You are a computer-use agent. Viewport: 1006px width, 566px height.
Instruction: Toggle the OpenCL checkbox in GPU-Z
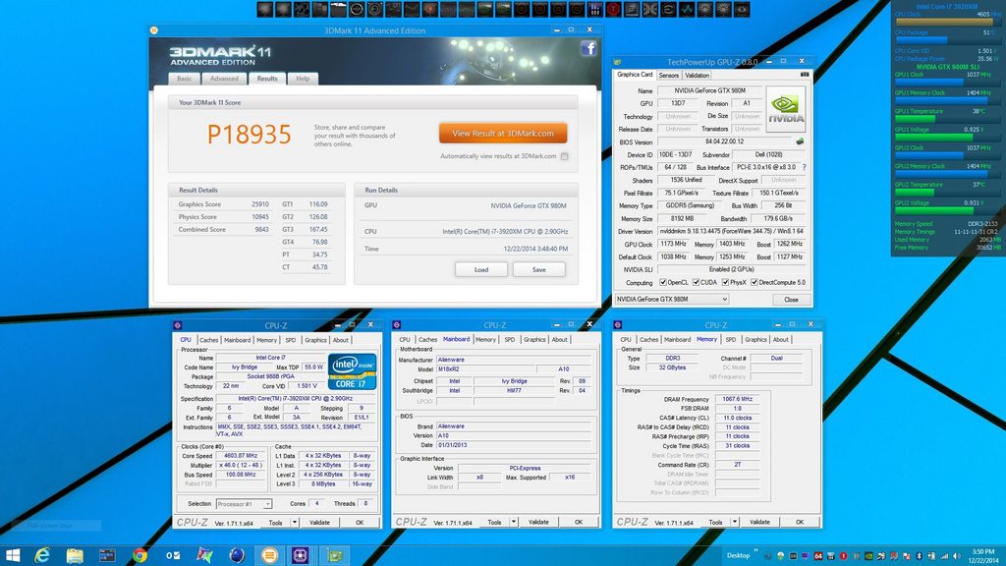click(663, 282)
